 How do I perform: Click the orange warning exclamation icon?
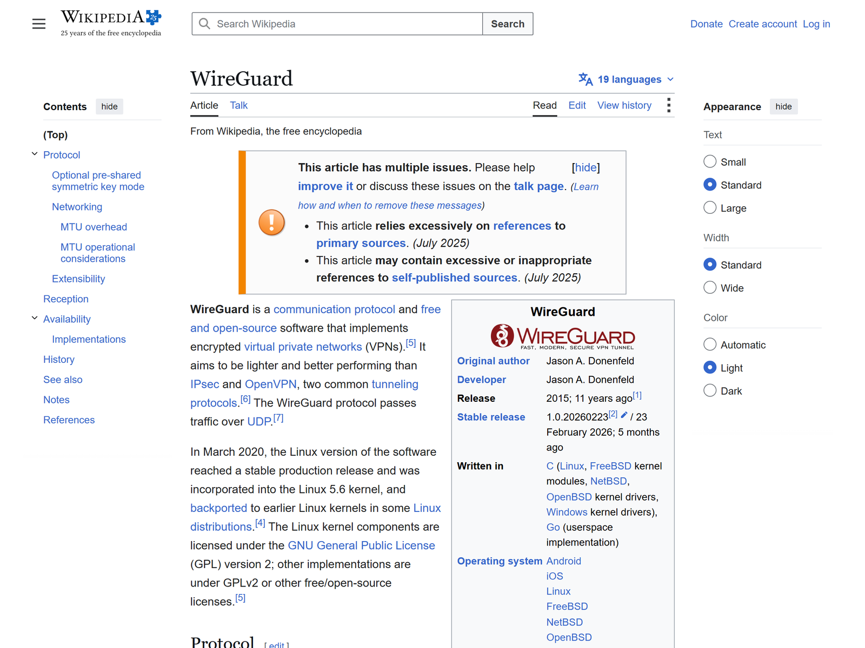(x=271, y=222)
